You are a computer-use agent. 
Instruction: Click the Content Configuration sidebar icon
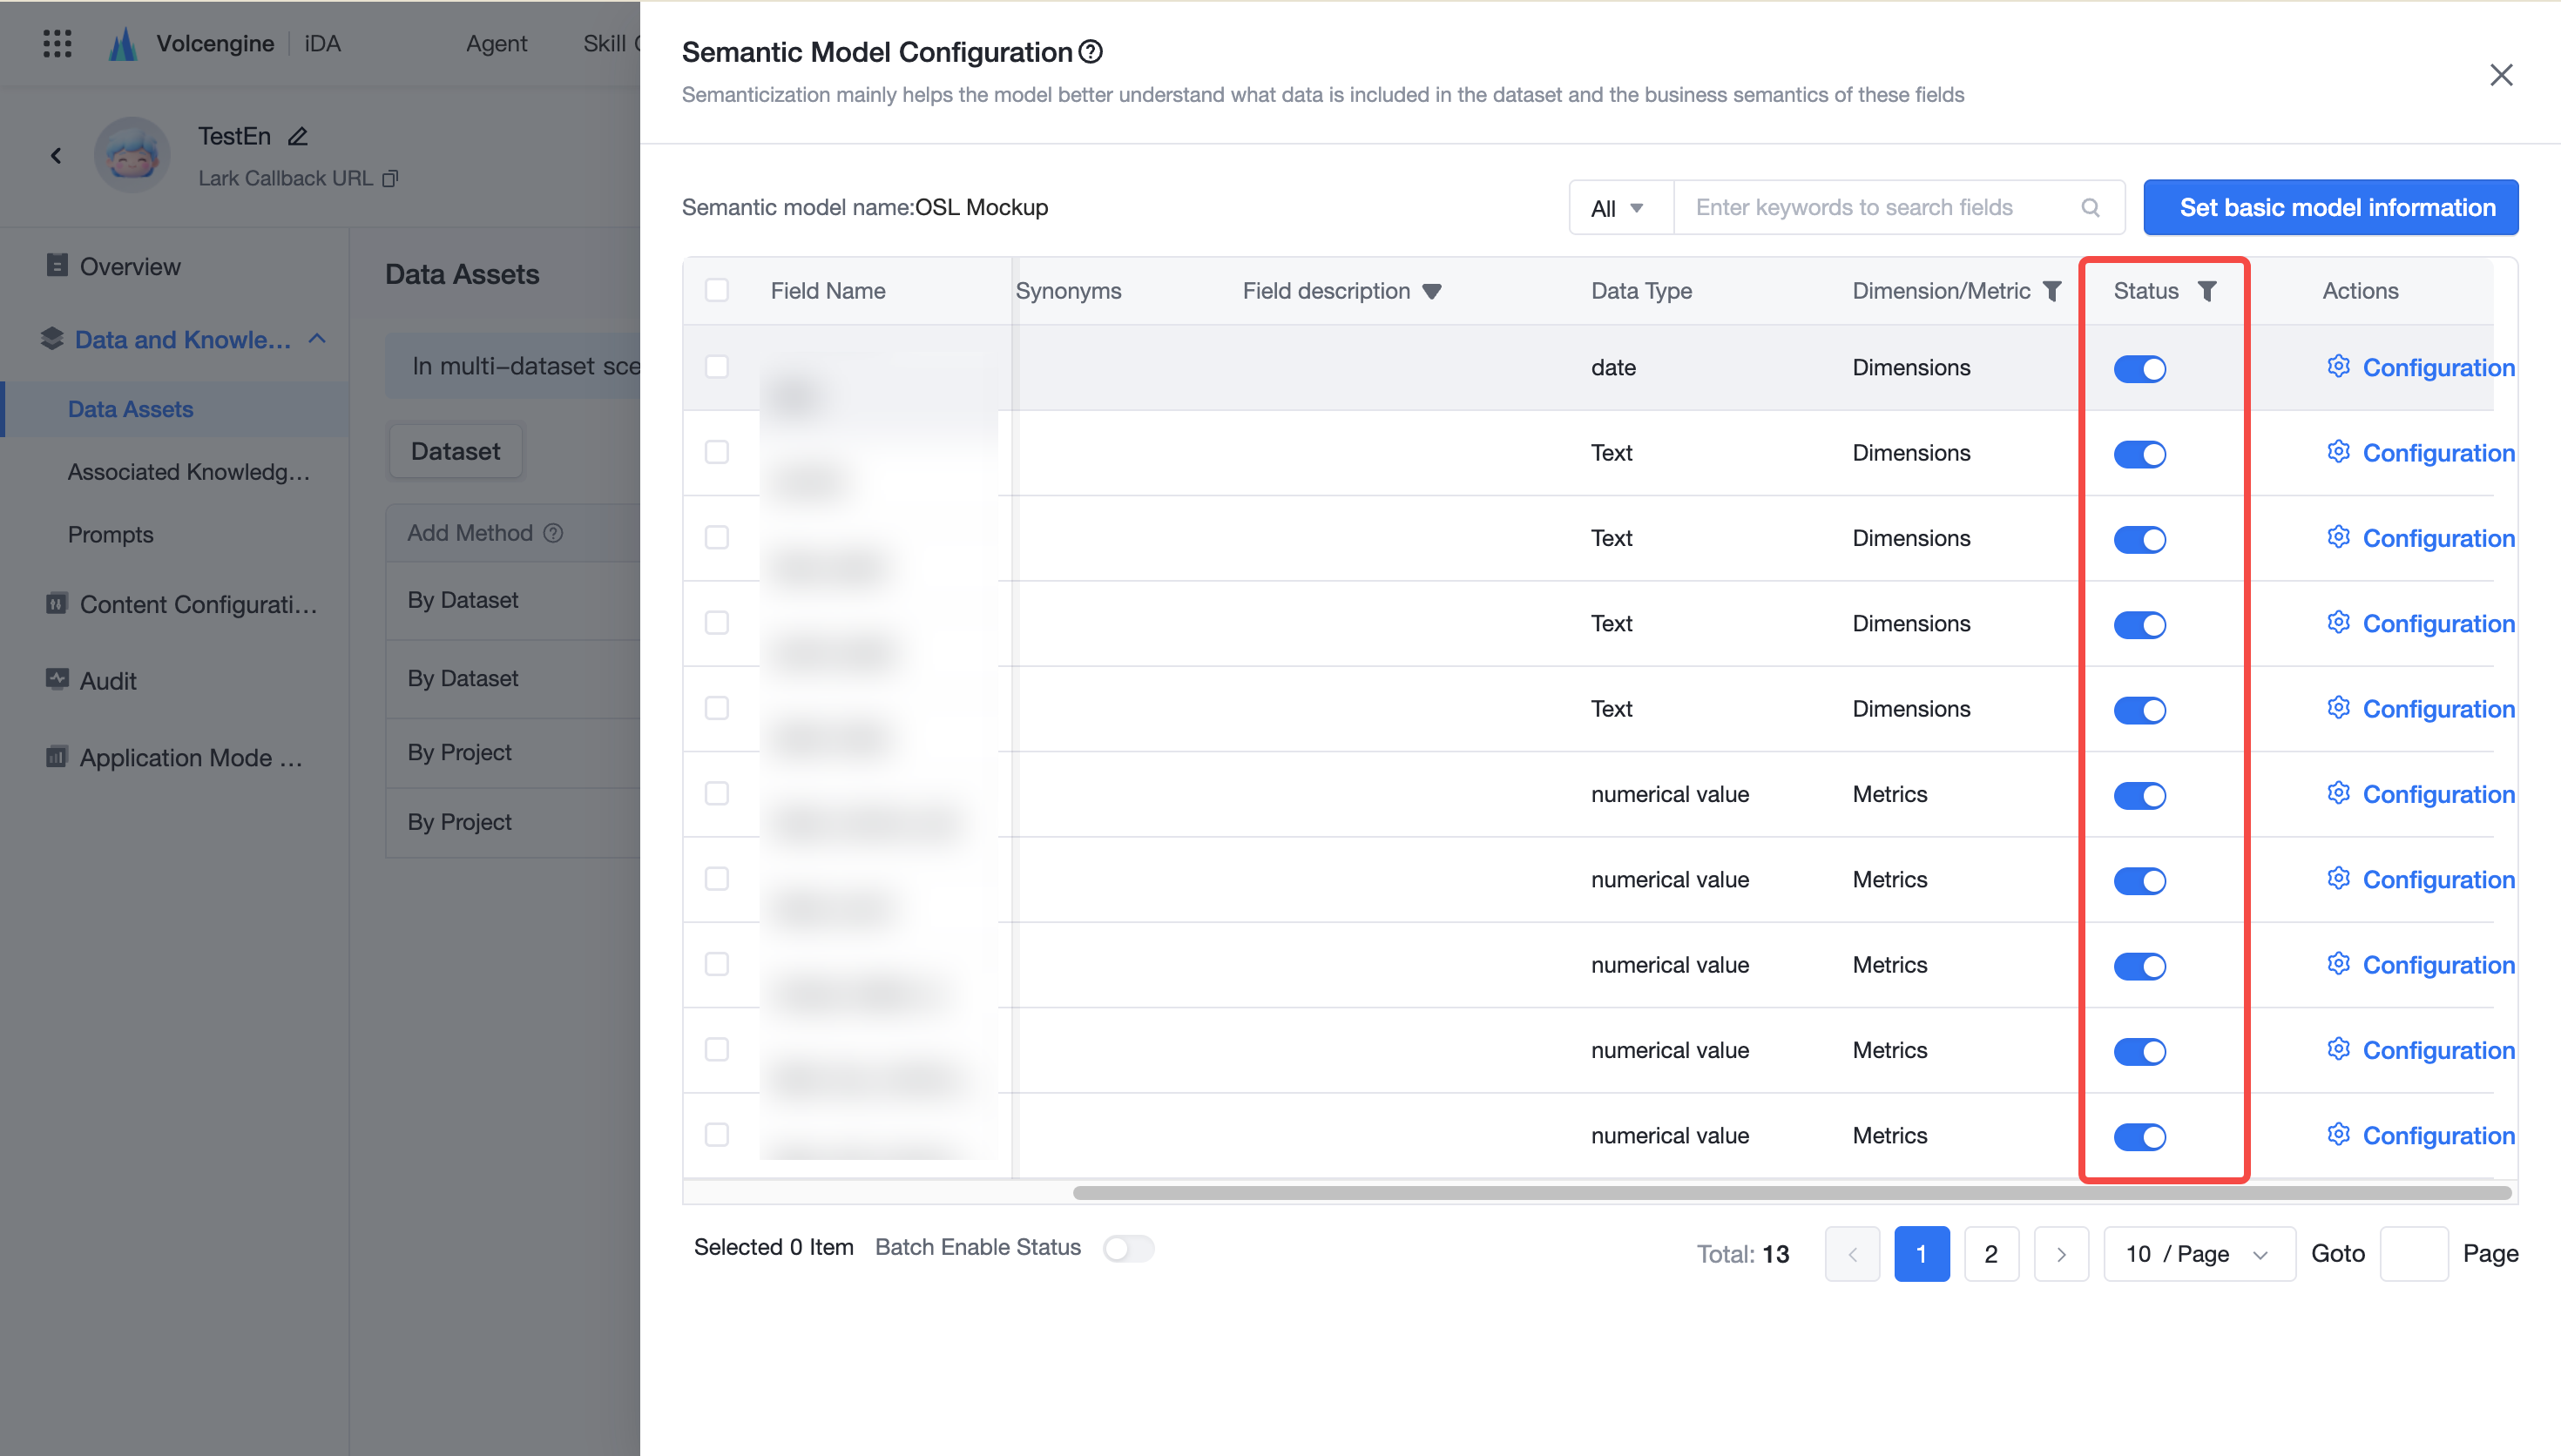pyautogui.click(x=57, y=603)
